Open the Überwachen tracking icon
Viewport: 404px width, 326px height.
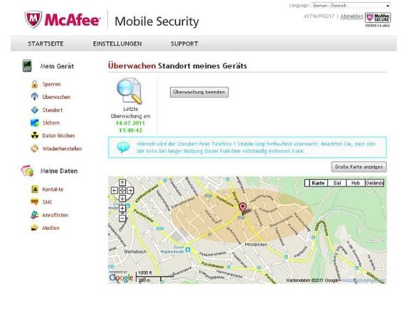35,97
